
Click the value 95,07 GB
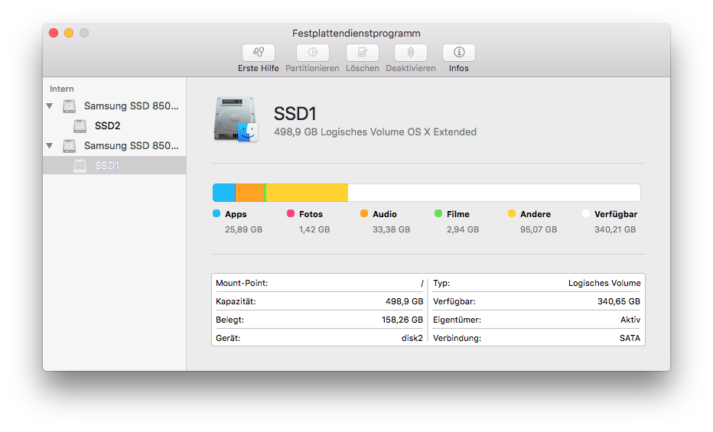click(539, 229)
